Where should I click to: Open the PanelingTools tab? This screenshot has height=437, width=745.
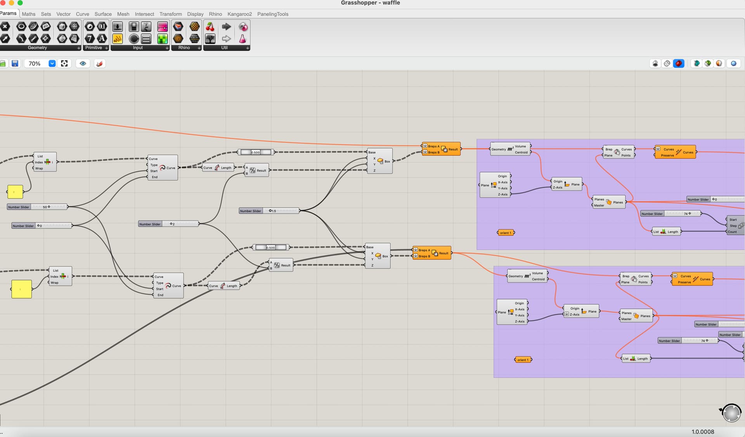click(273, 14)
